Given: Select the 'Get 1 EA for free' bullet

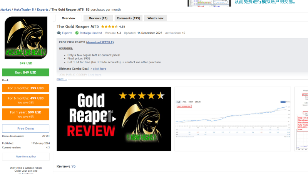Looking at the screenshot, I should (114, 62).
